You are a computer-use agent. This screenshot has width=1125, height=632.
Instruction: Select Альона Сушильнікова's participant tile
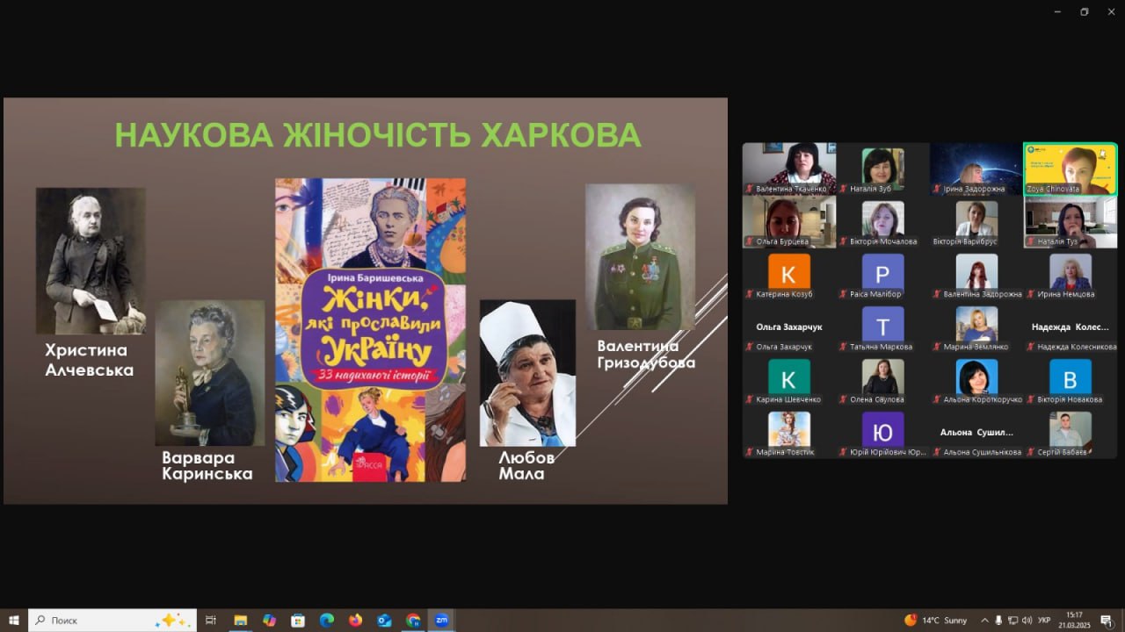976,432
